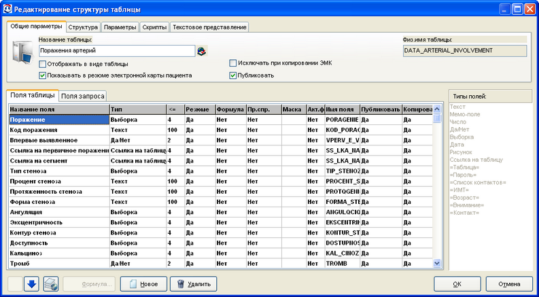Select the 'Ссылка на сегмент' field row

tap(221, 160)
